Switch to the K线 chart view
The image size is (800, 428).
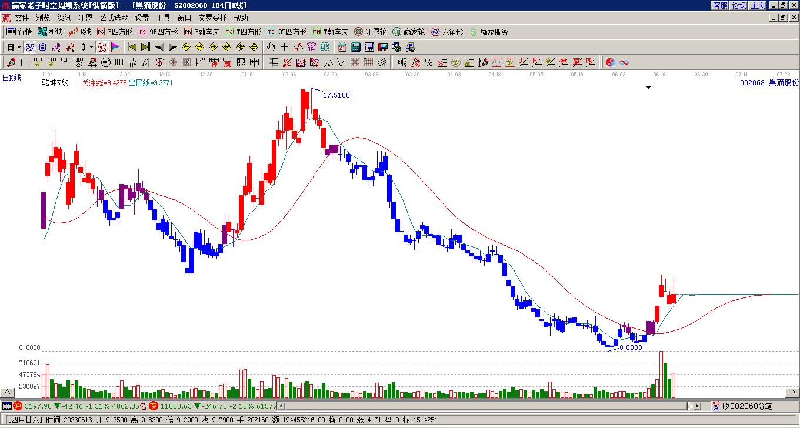(80, 32)
